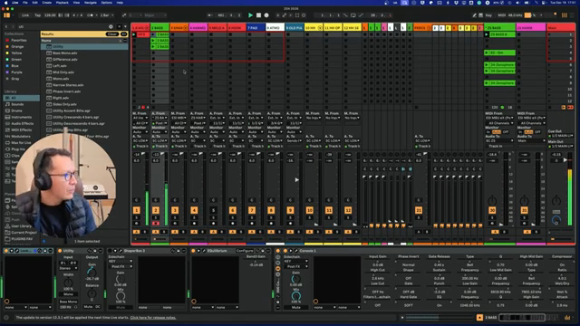Viewport: 580px width, 326px height.
Task: Arm the transport Record button
Action: (266, 15)
